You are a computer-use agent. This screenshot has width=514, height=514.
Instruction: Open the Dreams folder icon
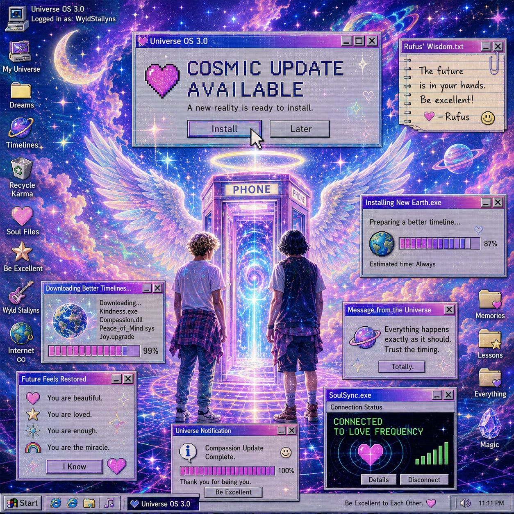pyautogui.click(x=21, y=90)
